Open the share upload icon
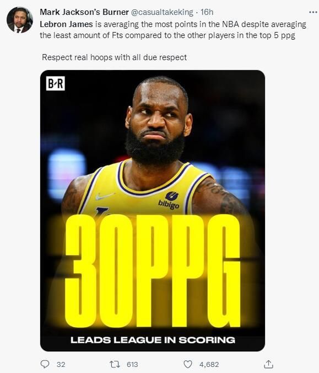This screenshot has height=373, width=319. click(x=268, y=364)
